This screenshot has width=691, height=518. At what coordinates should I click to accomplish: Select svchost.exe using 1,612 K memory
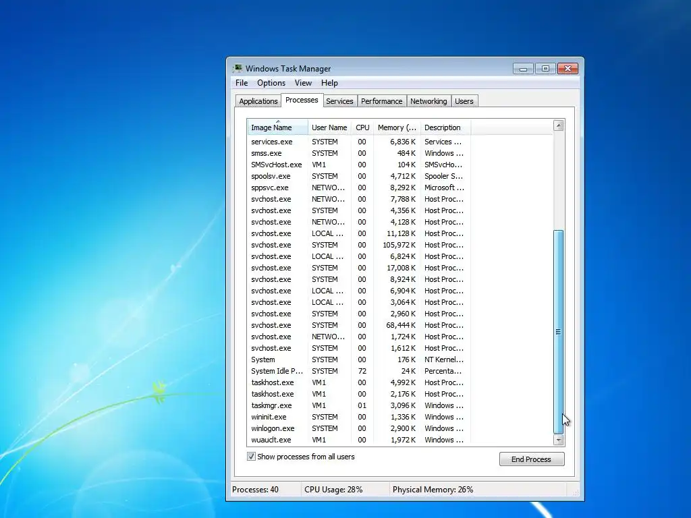click(x=359, y=348)
